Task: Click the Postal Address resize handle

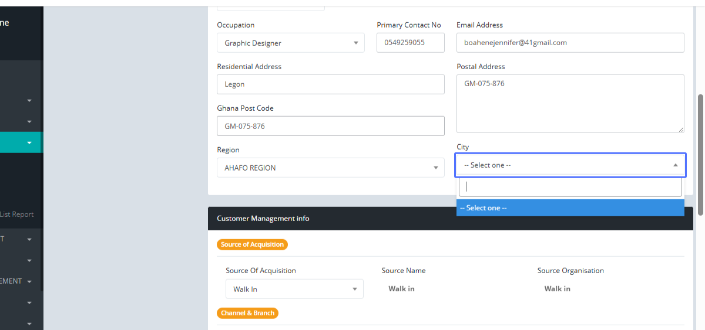Action: click(x=681, y=130)
